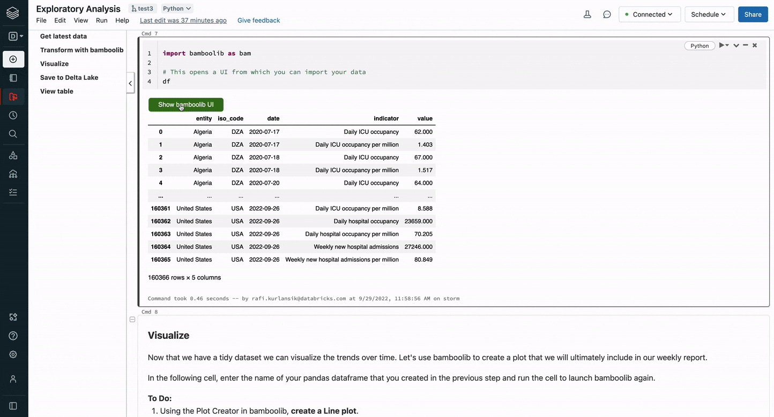Click the Give feedback link
The height and width of the screenshot is (417, 774).
[258, 20]
